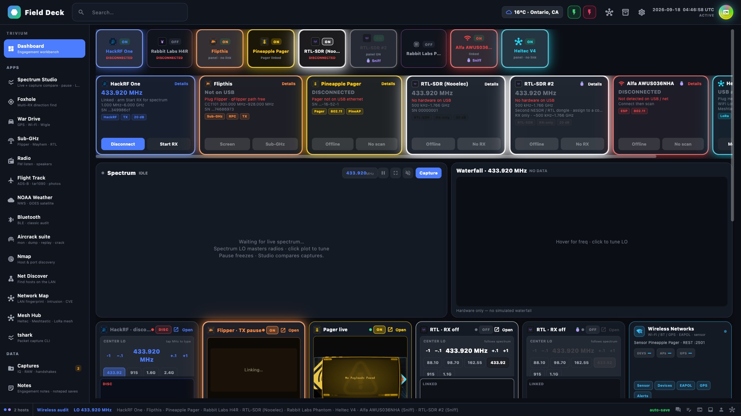Viewport: 741px width, 416px height.
Task: Toggle Flipthis device tile ON switch
Action: pos(225,42)
